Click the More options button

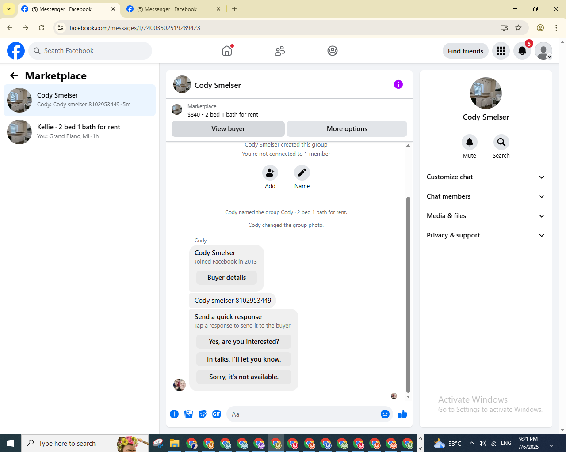(347, 129)
